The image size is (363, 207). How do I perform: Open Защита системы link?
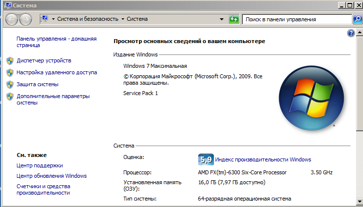[x=37, y=84]
